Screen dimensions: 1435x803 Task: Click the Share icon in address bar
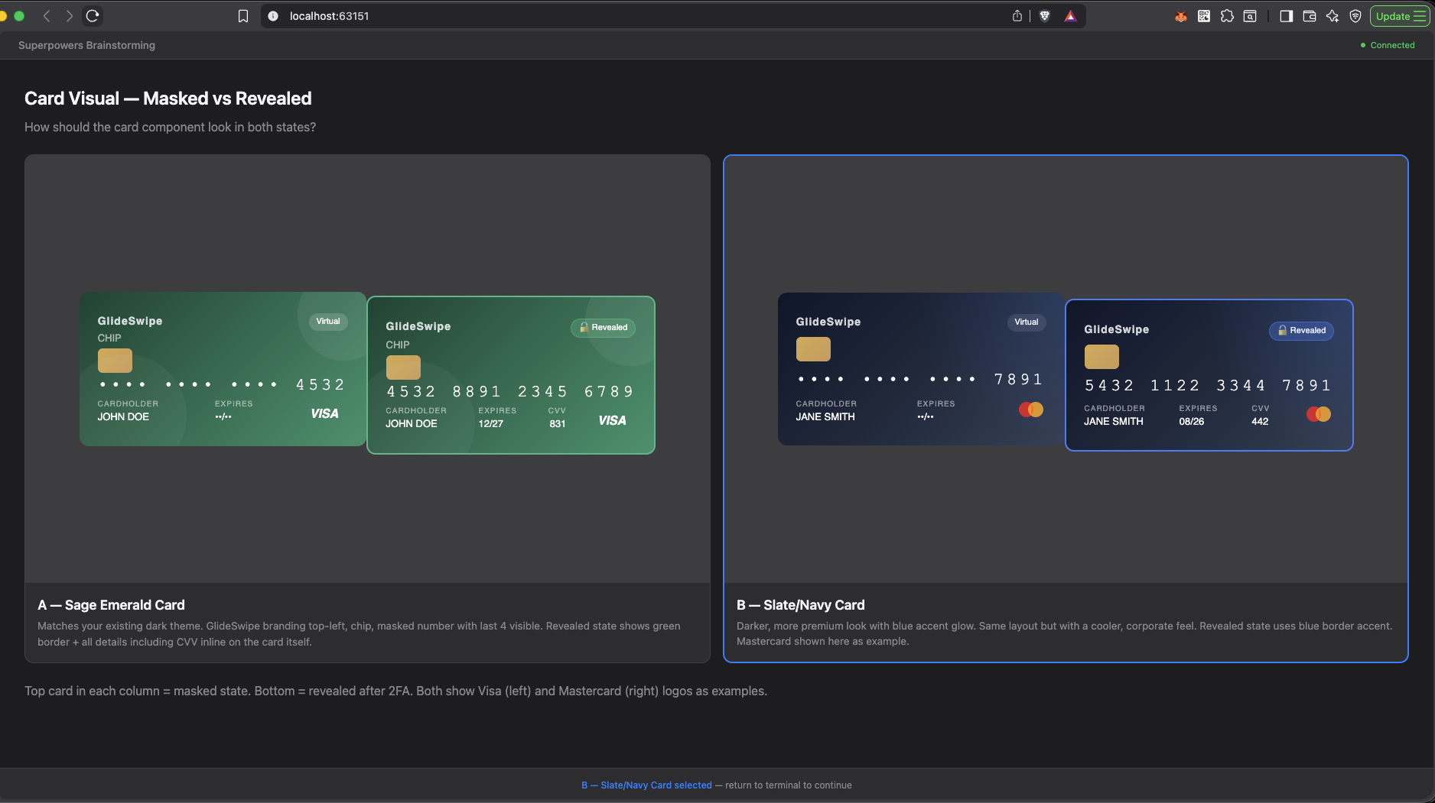point(1017,16)
